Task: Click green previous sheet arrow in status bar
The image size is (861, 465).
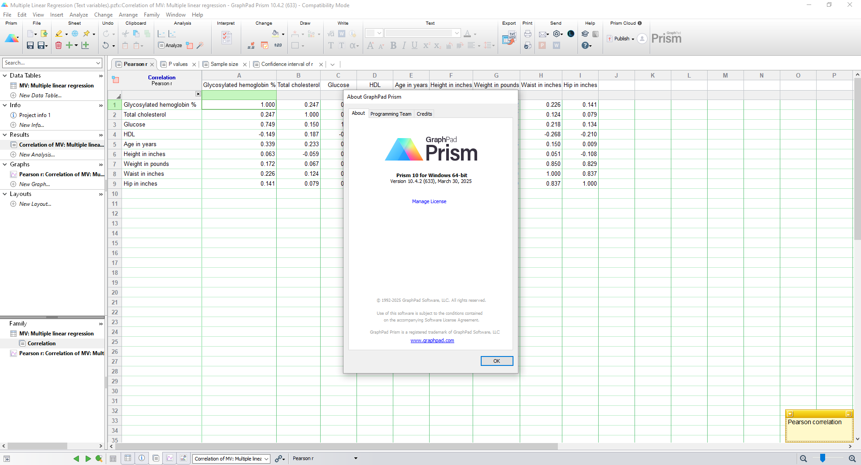Action: tap(76, 458)
